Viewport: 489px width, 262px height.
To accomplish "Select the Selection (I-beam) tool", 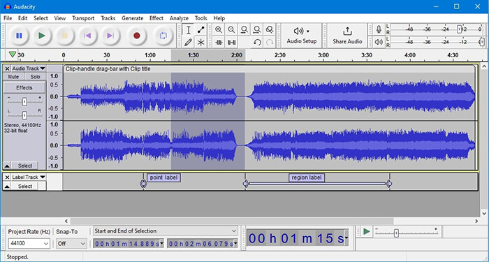I will (189, 30).
